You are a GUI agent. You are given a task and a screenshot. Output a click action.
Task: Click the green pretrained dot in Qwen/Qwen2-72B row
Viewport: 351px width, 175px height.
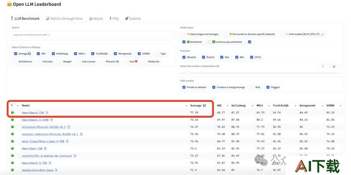[x=12, y=112]
